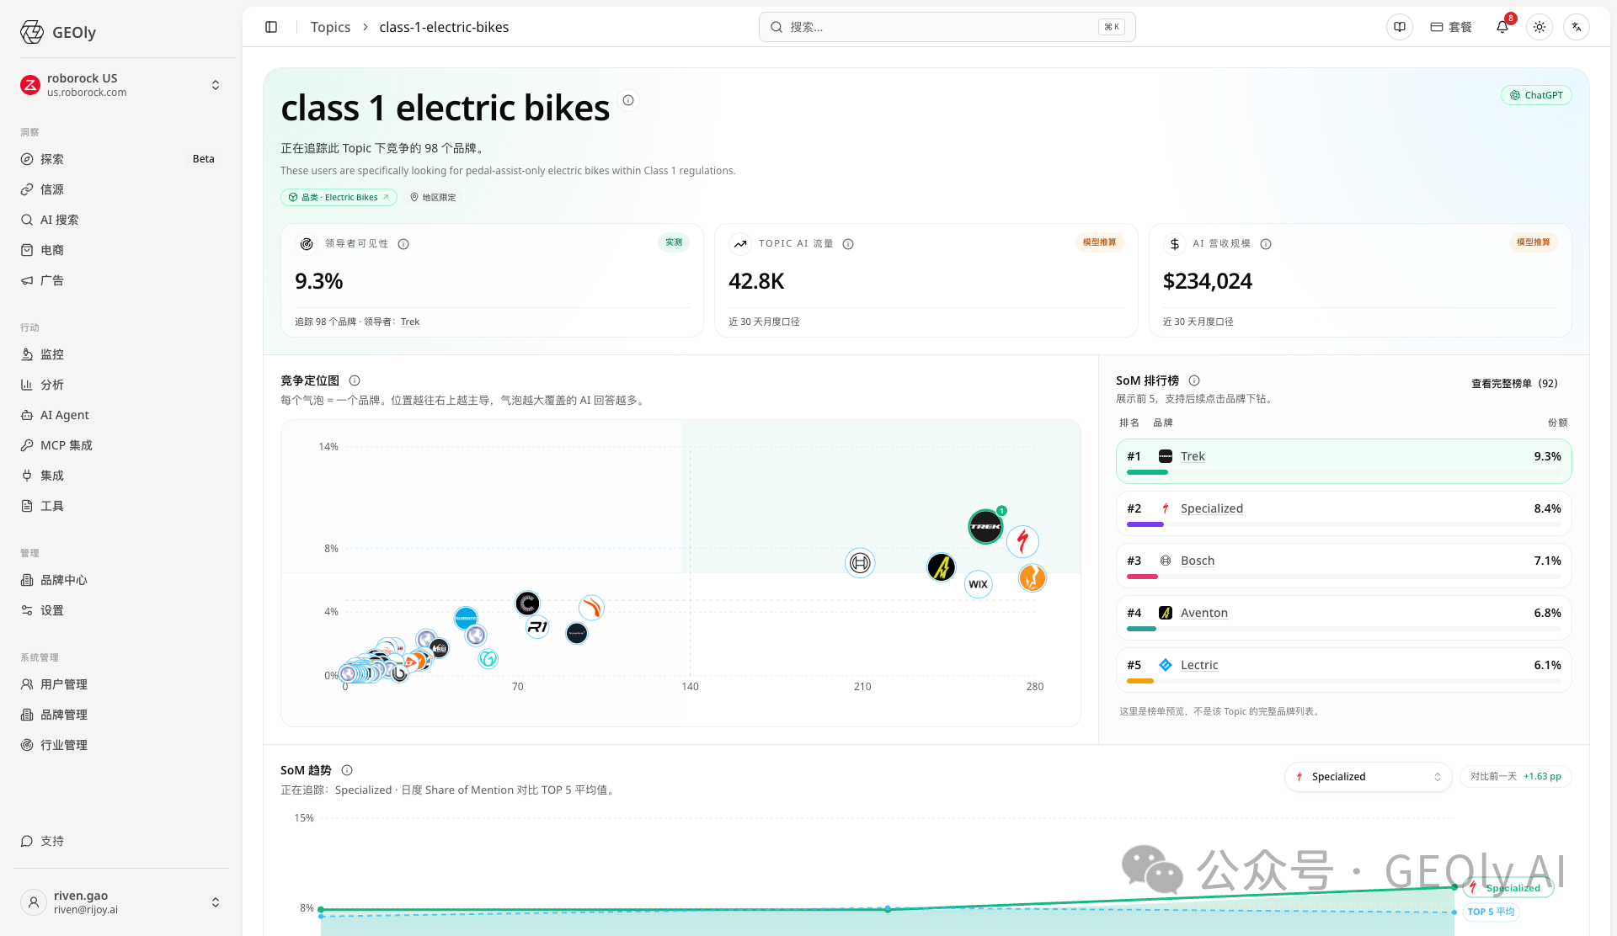Click TOP 5 平均 trend line label
1617x936 pixels.
coord(1491,912)
